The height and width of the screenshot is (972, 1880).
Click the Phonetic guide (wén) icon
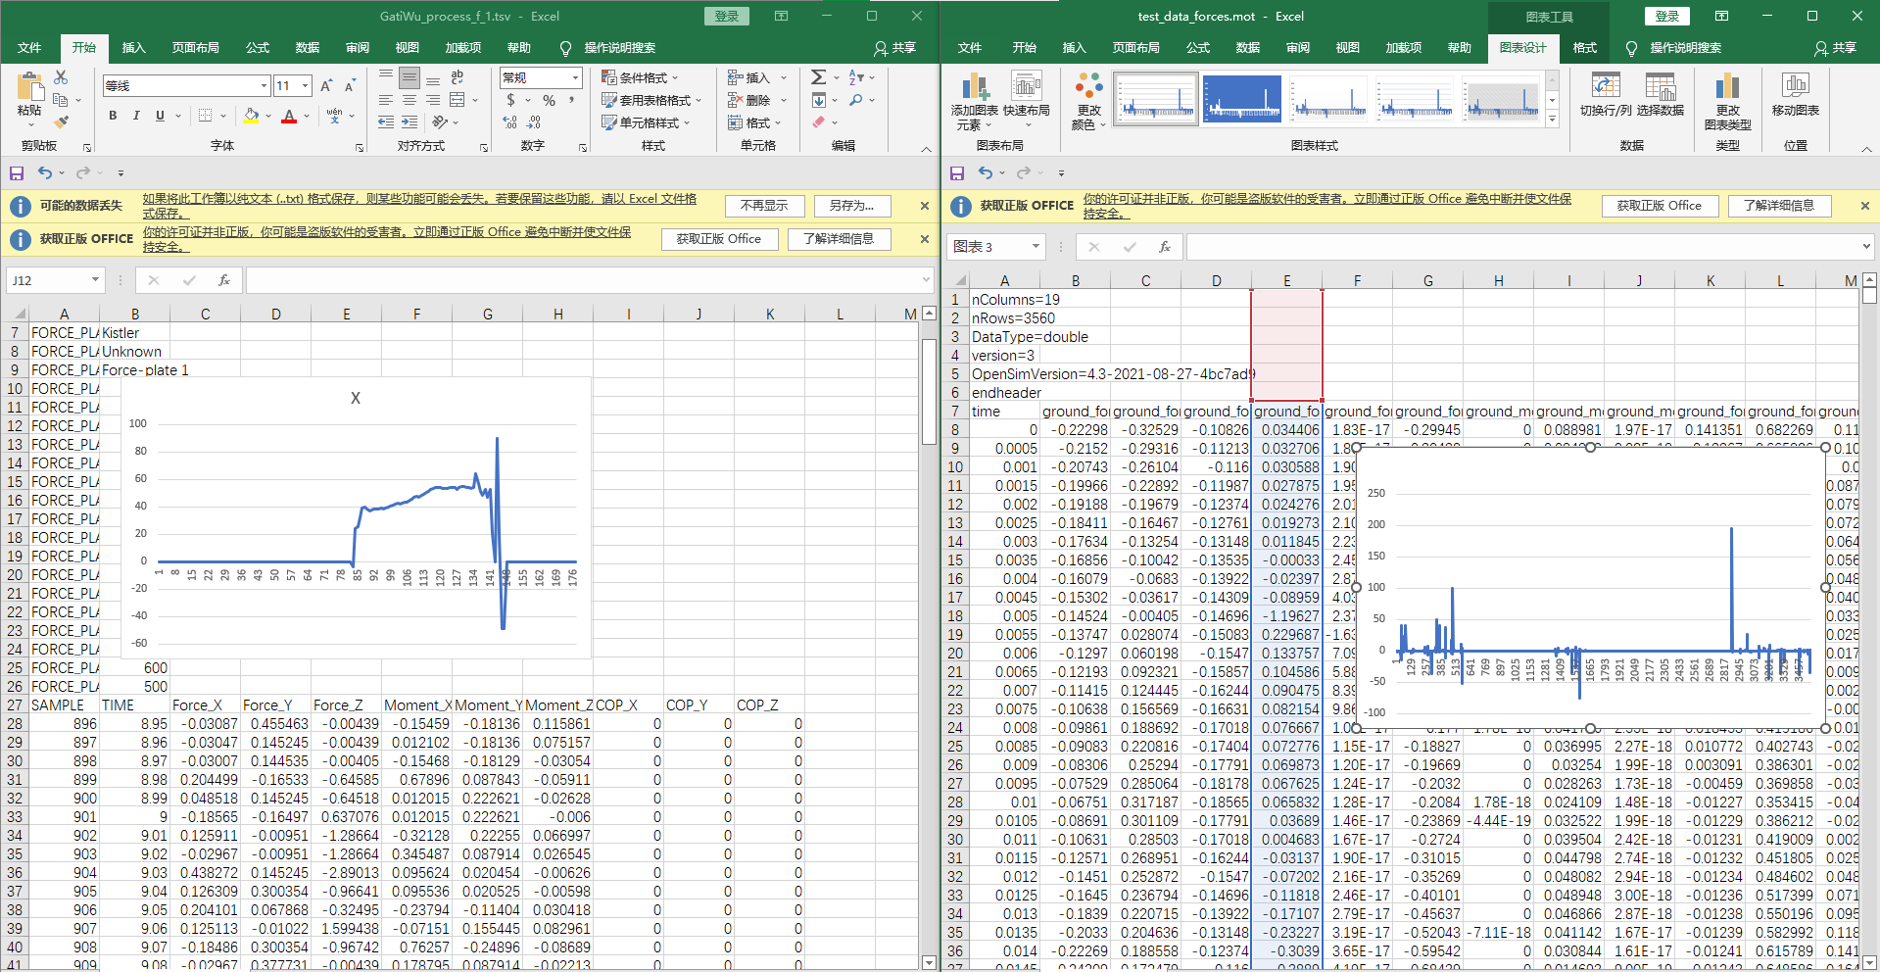coord(335,116)
